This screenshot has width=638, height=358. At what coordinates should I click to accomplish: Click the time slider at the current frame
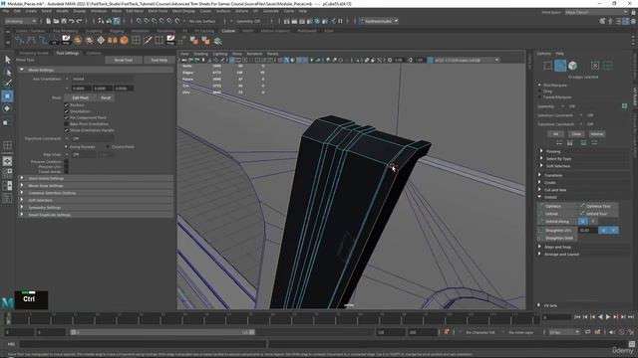coord(8,318)
